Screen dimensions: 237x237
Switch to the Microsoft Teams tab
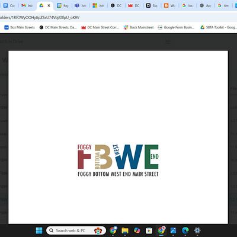click(81, 5)
